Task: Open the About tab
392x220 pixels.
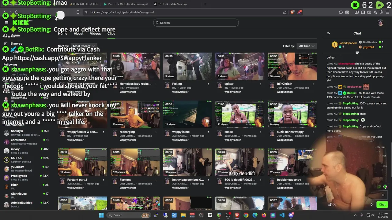Action: [78, 34]
